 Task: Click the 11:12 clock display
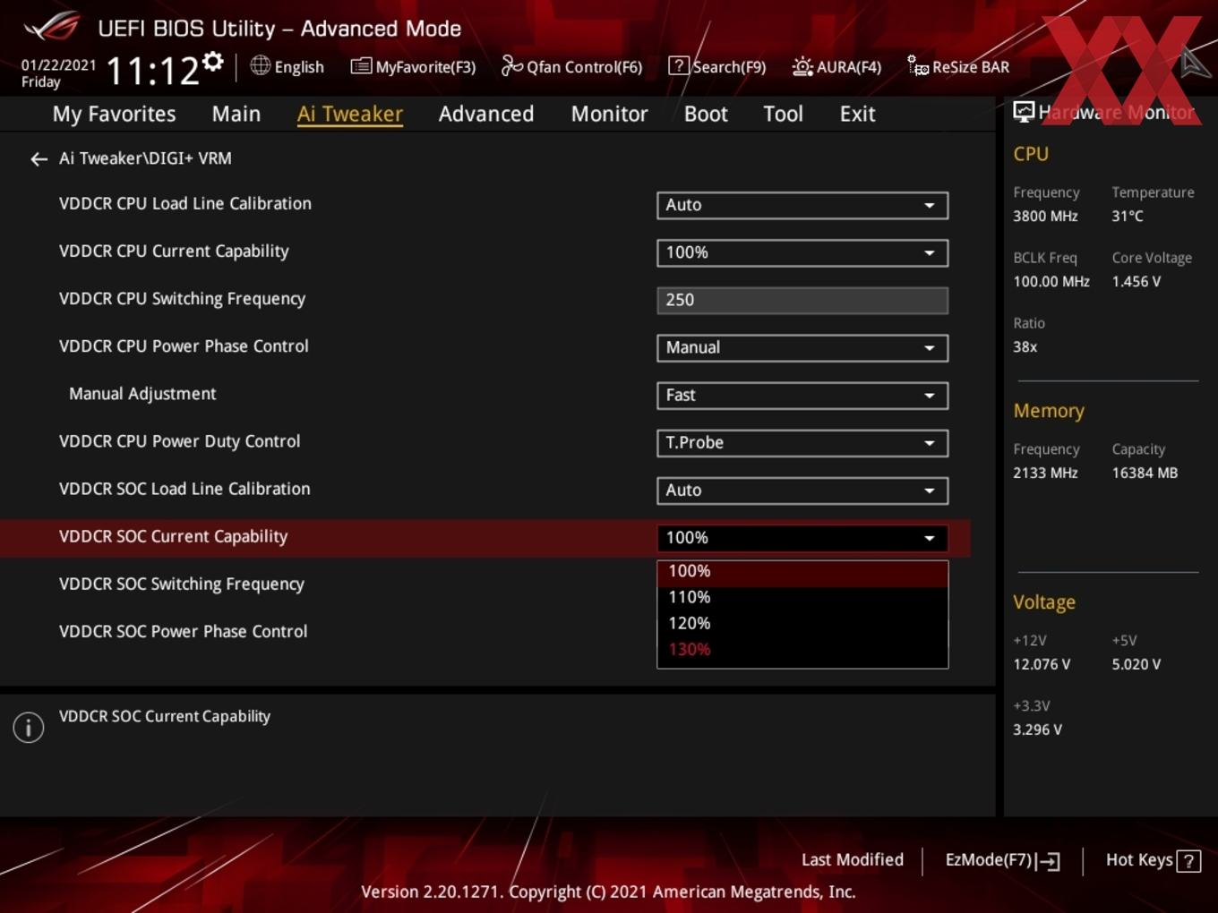152,70
